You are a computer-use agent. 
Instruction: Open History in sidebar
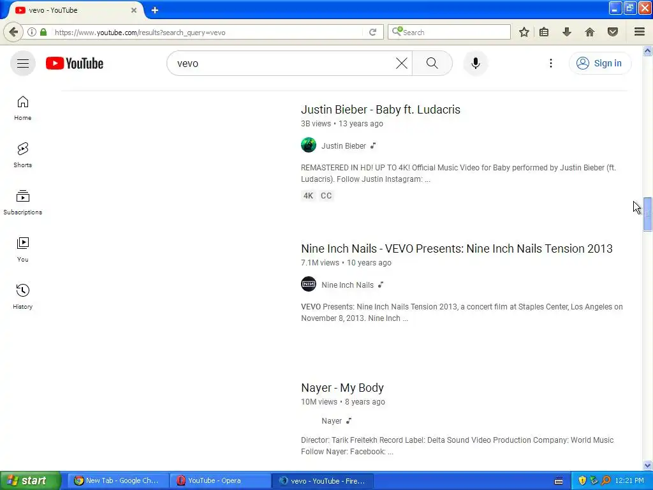click(x=23, y=297)
